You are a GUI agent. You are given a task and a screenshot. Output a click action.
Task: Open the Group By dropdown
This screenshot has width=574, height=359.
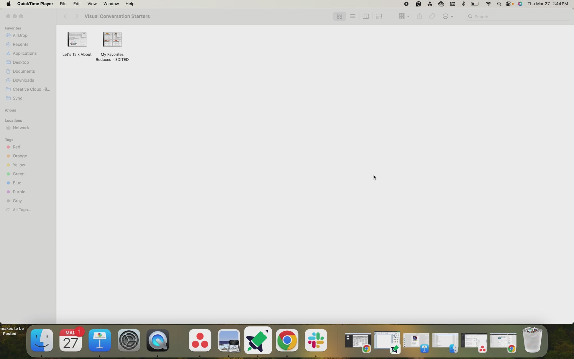pyautogui.click(x=404, y=17)
